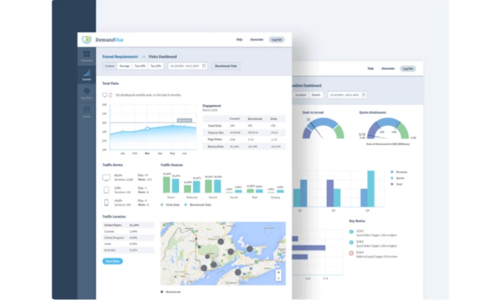Click the benchmark tag on line chart
This screenshot has height=301, width=501.
(185, 120)
